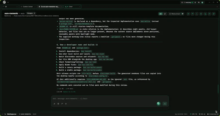Switch to the Control Center tab
This screenshot has width=220, height=116.
point(28,7)
